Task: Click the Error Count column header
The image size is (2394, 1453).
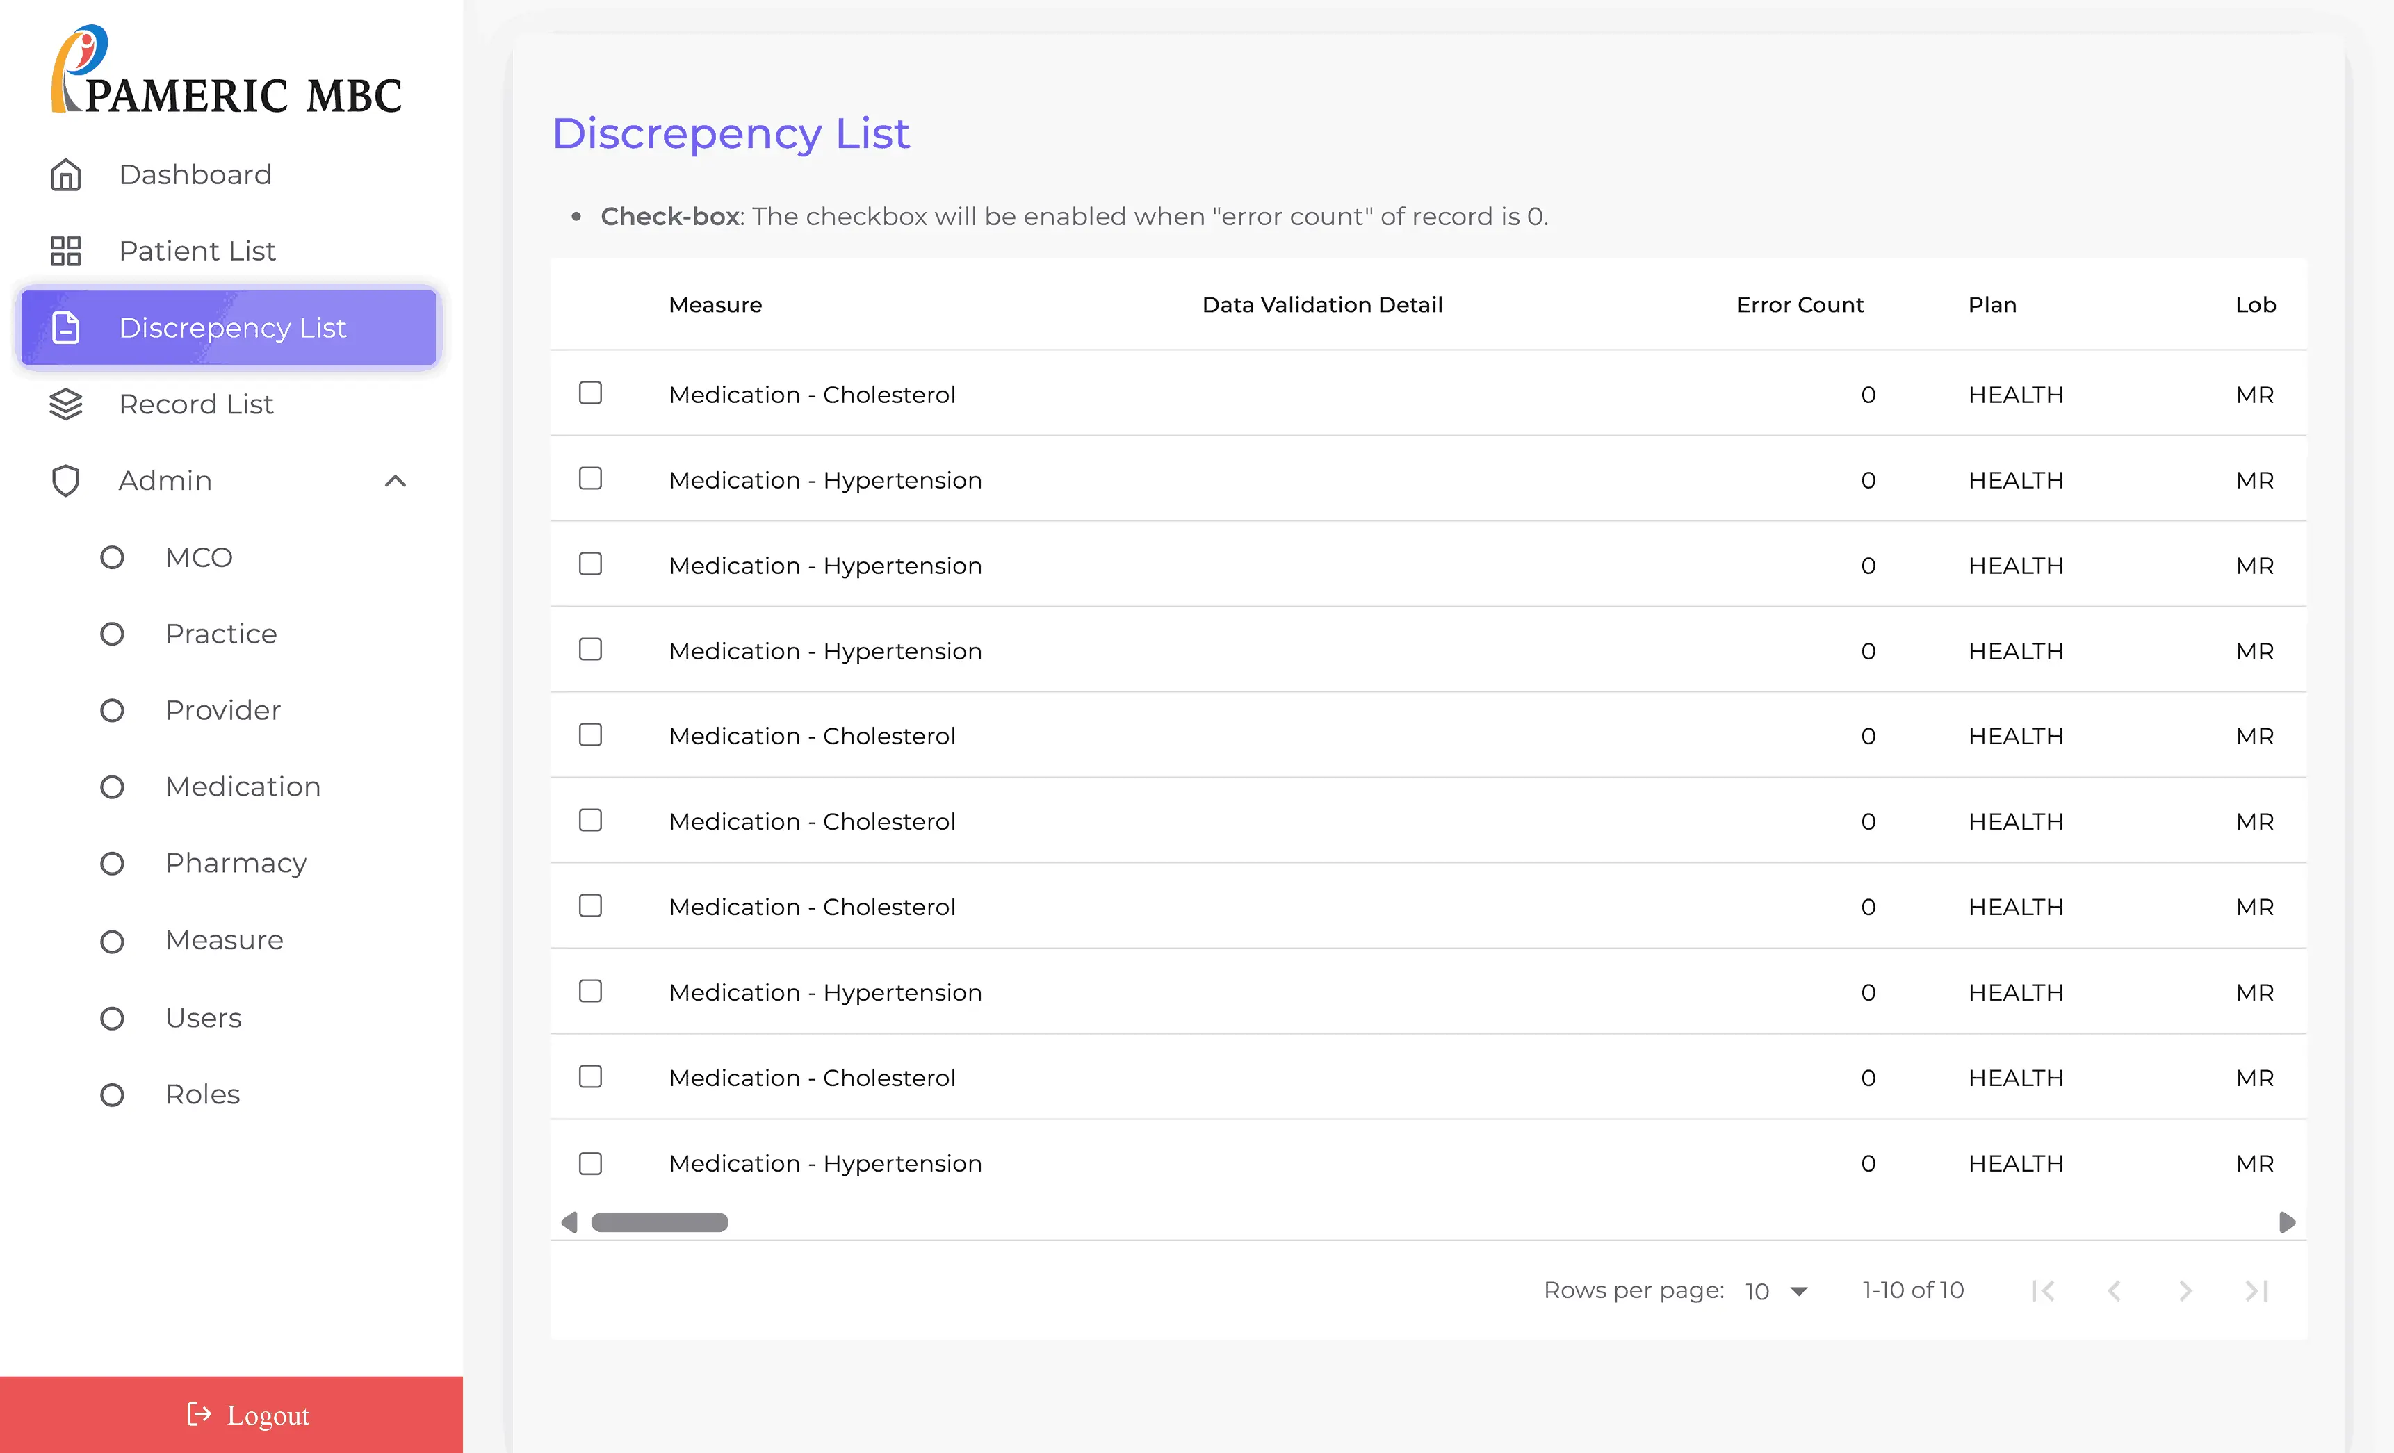Action: coord(1800,305)
